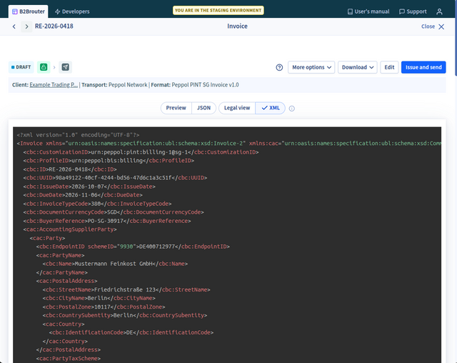Click the Edit button
Viewport: 457px width, 363px height.
click(x=389, y=67)
